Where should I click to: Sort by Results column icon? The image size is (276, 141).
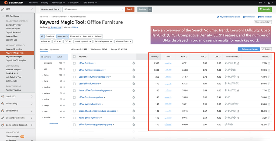point(269,57)
